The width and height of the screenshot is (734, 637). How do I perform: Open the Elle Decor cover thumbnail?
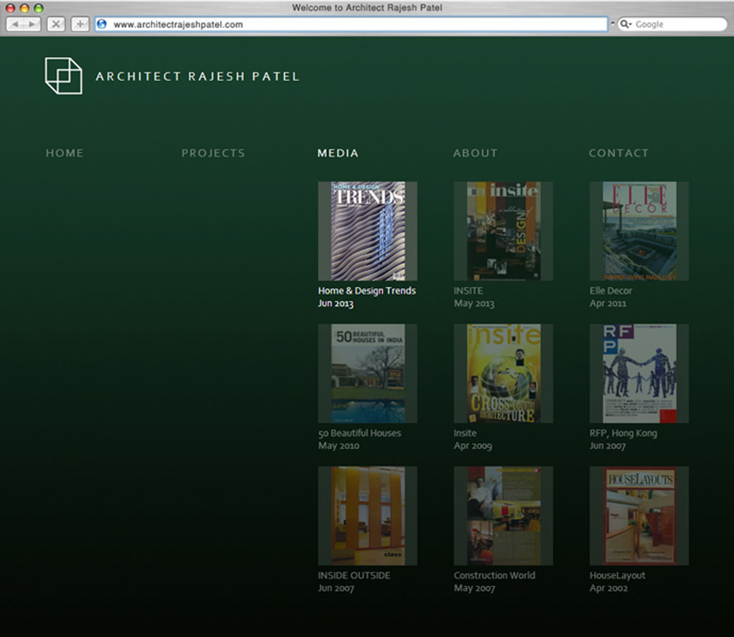tap(639, 231)
